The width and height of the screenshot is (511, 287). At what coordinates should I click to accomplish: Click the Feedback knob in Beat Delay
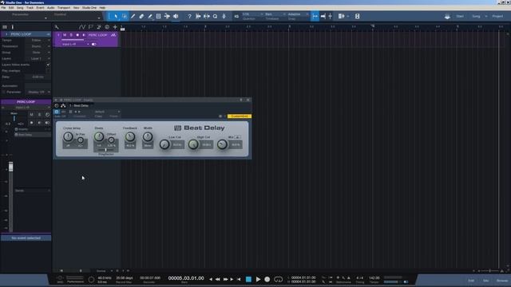point(130,136)
